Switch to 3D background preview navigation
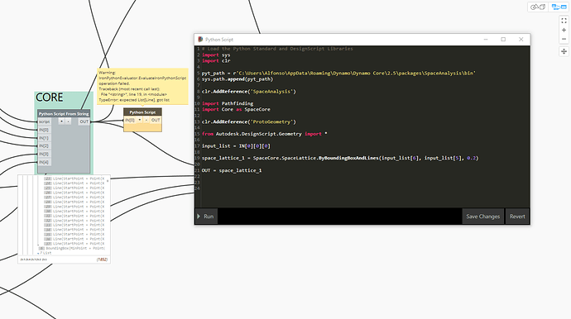 (x=538, y=7)
